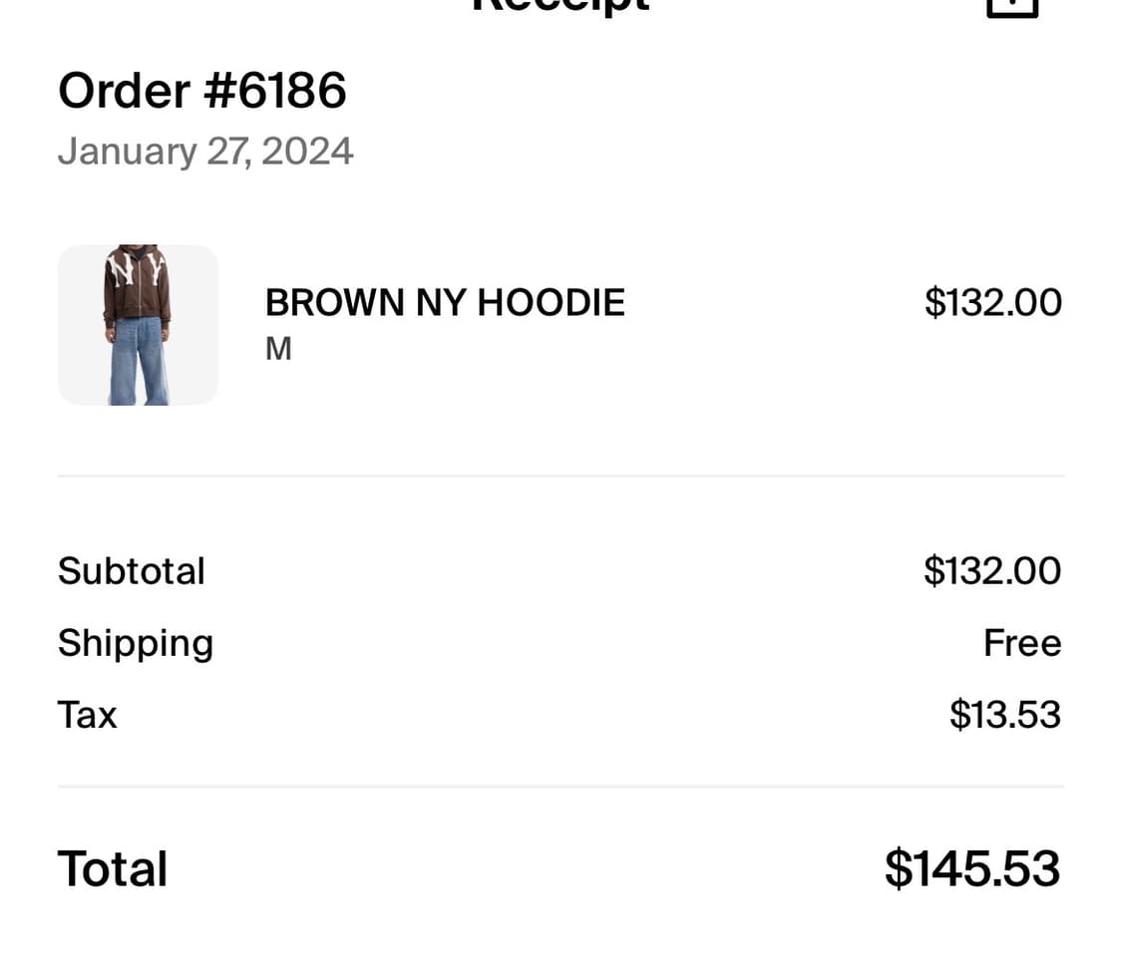This screenshot has width=1122, height=979.
Task: Click the hoodie's $132.00 item price
Action: (x=992, y=303)
